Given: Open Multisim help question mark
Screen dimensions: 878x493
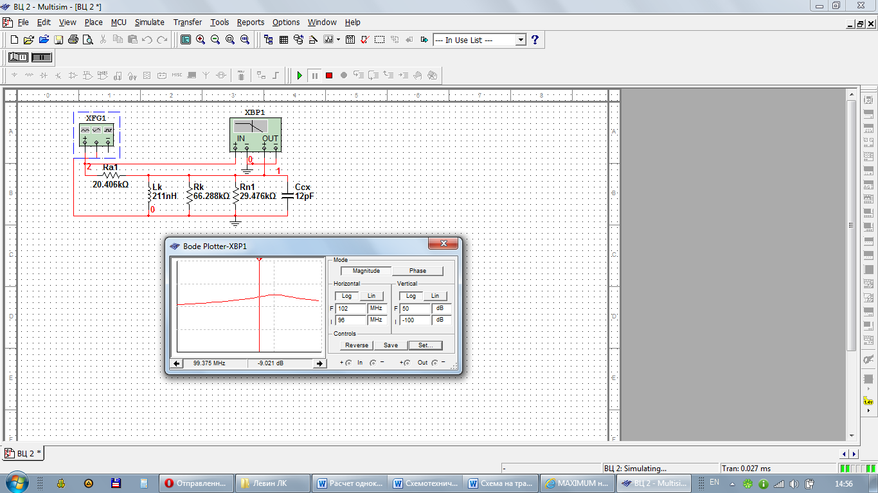Looking at the screenshot, I should [x=535, y=40].
